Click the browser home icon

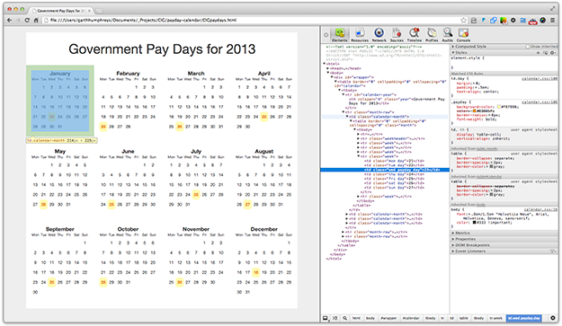tap(36, 20)
